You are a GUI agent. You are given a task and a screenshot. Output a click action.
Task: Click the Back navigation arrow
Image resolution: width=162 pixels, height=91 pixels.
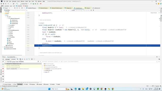point(8,4)
